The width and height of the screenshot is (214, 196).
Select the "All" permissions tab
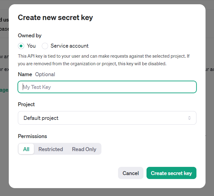click(26, 149)
